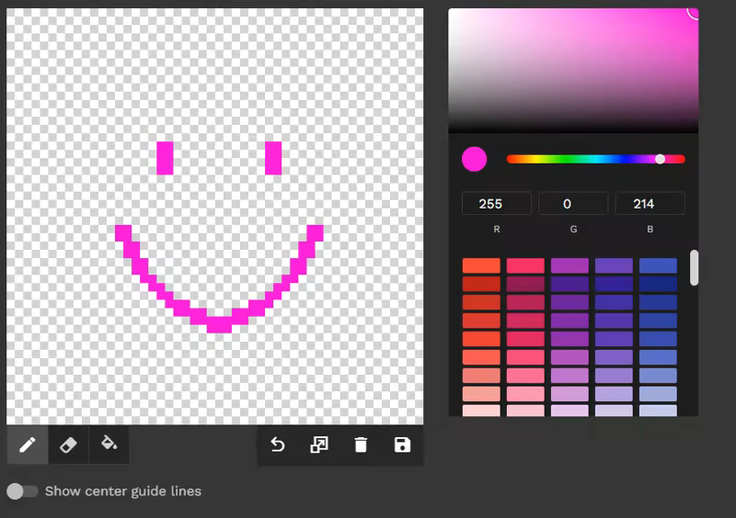The image size is (736, 518).
Task: Pick the top-left orange-red palette swatch
Action: click(x=481, y=265)
